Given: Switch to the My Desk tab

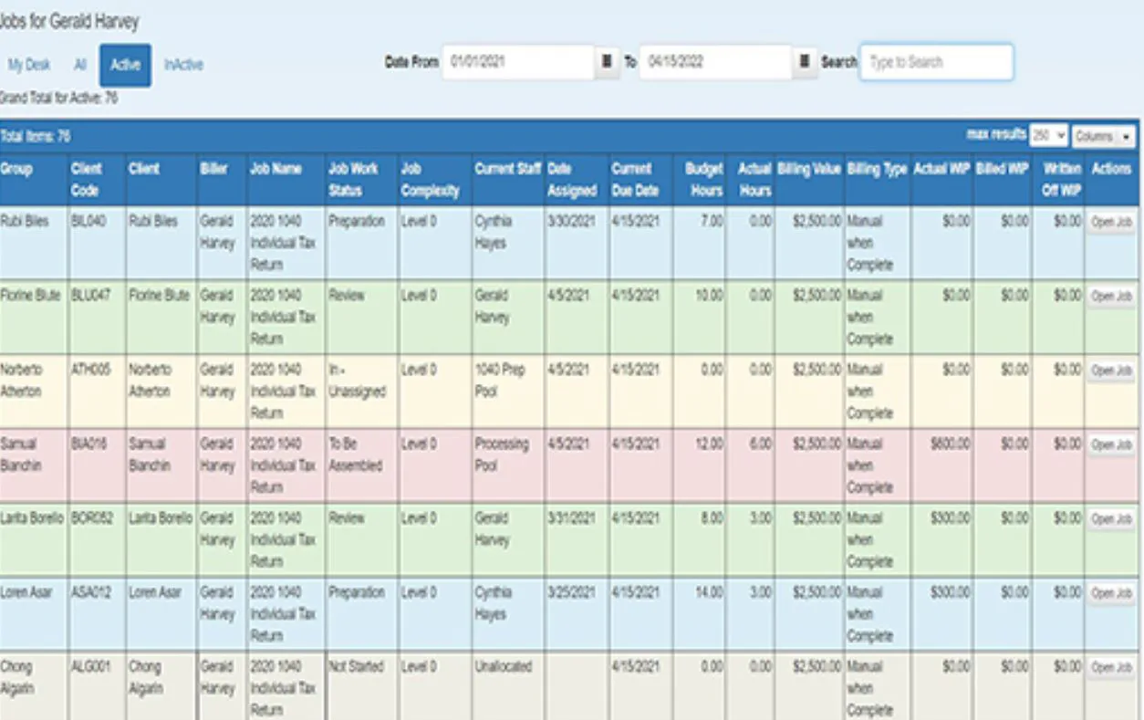Looking at the screenshot, I should pyautogui.click(x=29, y=65).
